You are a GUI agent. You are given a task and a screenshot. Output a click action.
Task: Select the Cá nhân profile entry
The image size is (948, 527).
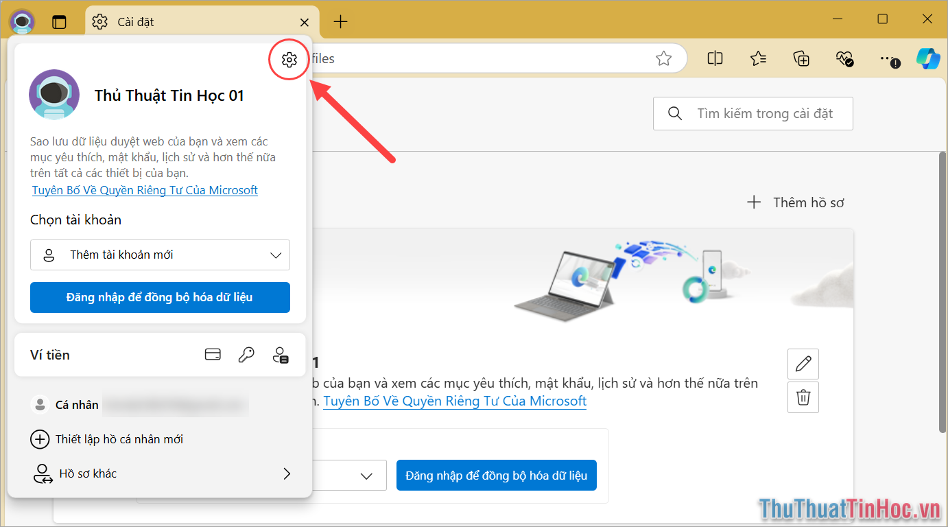[x=140, y=405]
